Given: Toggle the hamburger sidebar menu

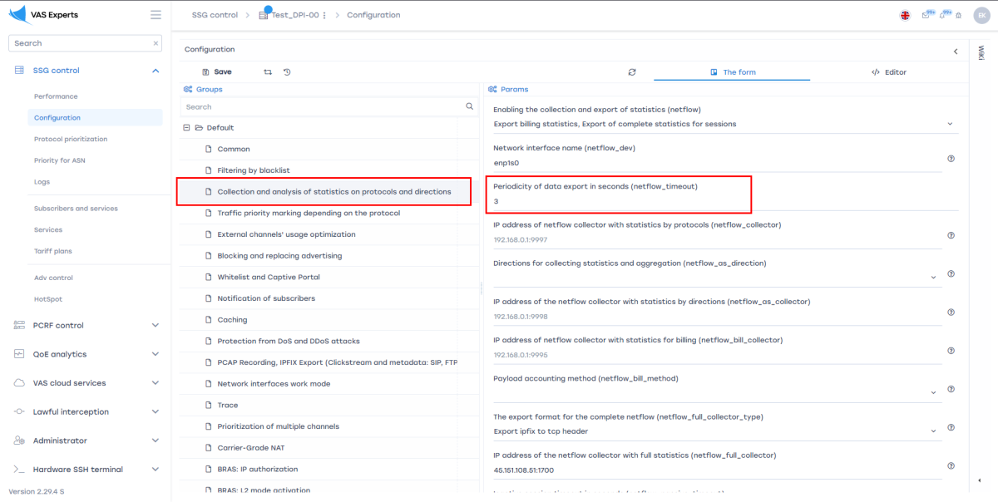Looking at the screenshot, I should (156, 15).
